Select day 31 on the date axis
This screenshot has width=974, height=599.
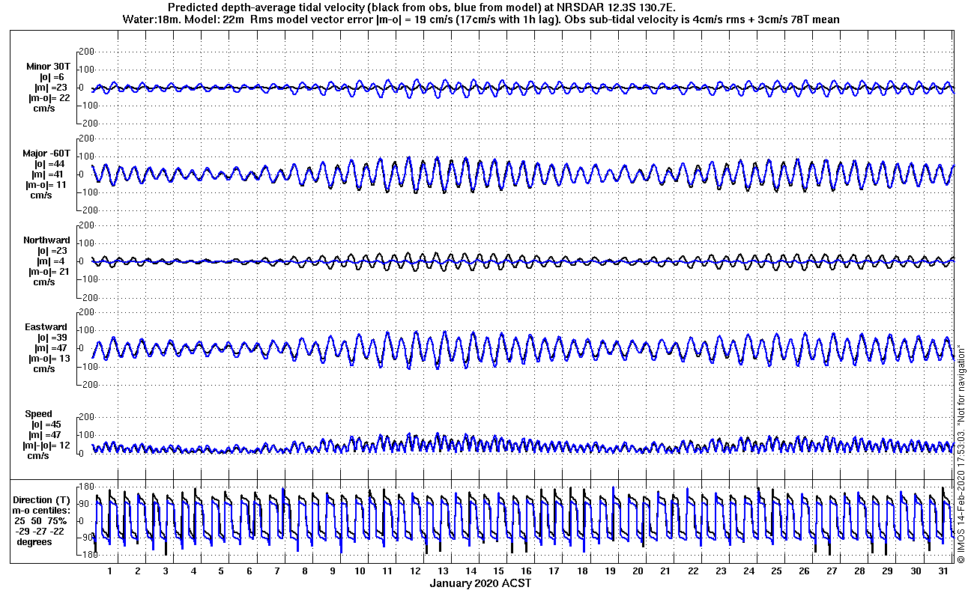(943, 571)
